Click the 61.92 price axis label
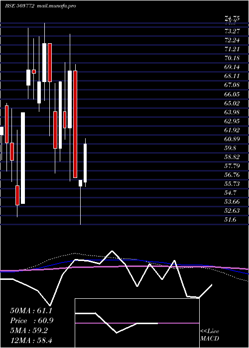Viewport: 249px width, 348px height. click(x=232, y=130)
